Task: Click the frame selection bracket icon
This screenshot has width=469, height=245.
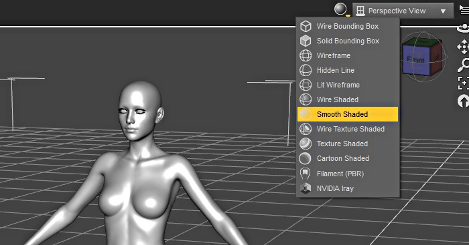Action: click(464, 83)
